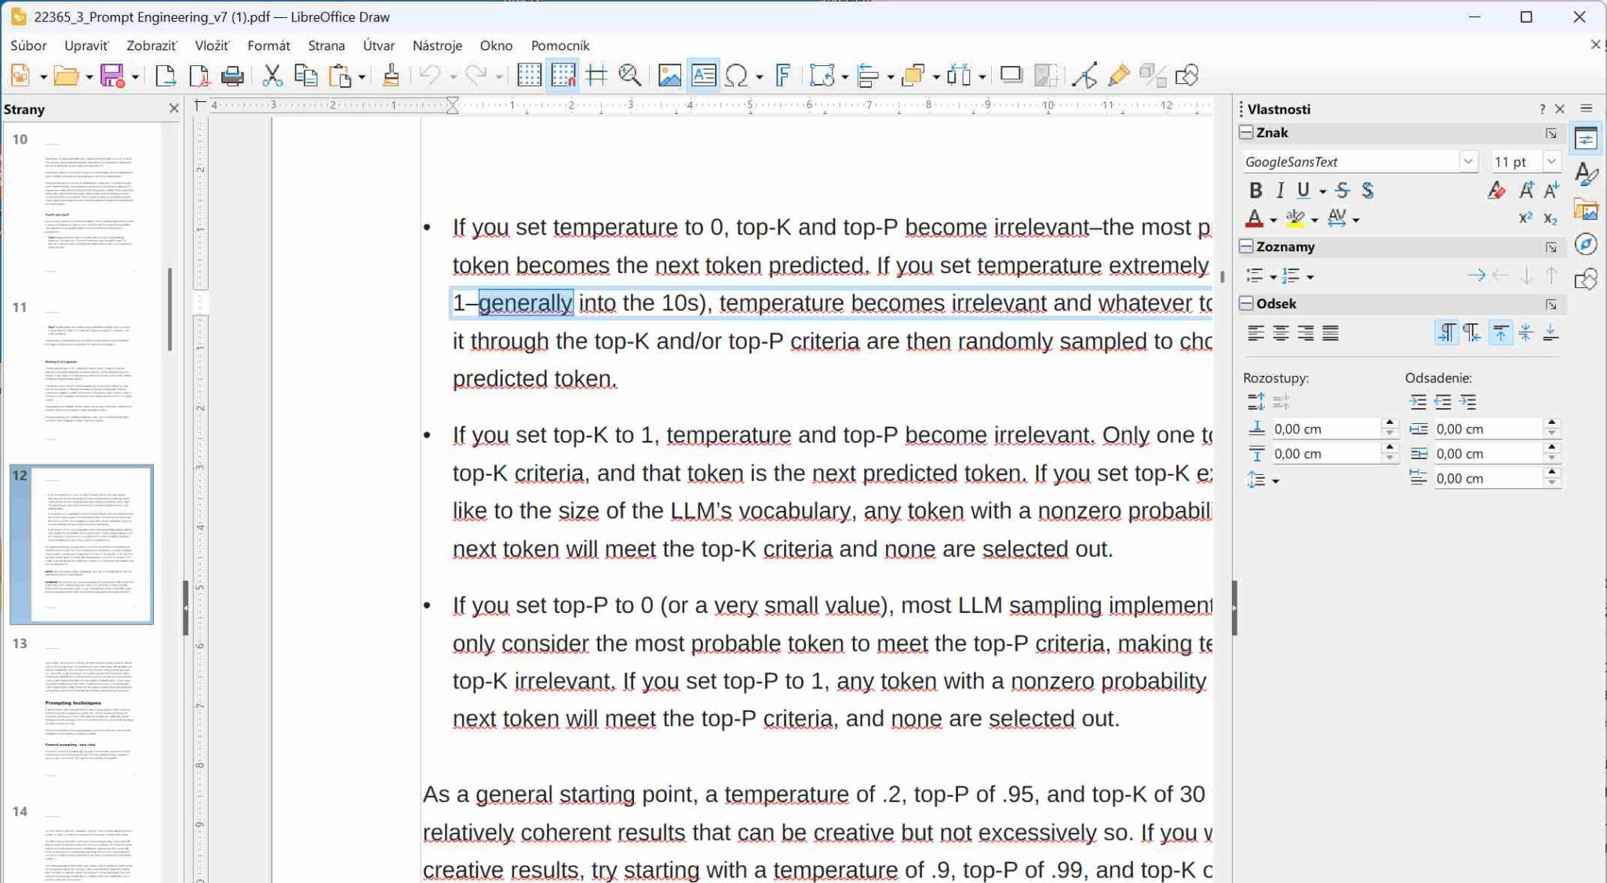
Task: Open the Nástroje menu
Action: [x=437, y=46]
